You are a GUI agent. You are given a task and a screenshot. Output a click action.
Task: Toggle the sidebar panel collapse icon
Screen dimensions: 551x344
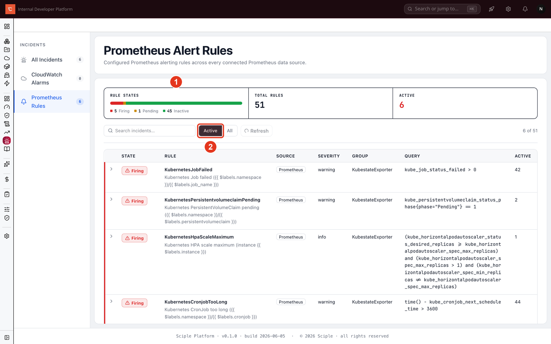7,338
